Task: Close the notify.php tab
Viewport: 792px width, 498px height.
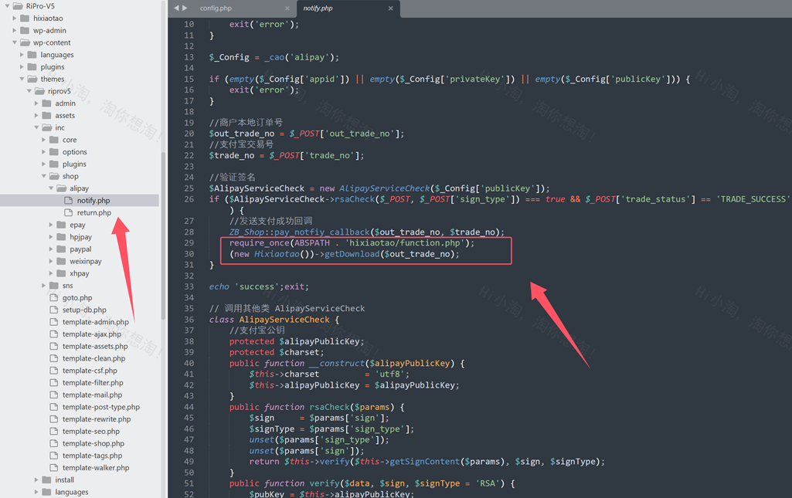Action: coord(390,8)
